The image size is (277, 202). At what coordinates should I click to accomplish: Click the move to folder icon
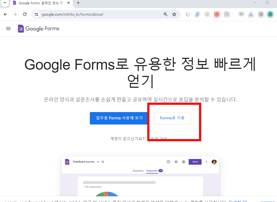click(x=103, y=161)
